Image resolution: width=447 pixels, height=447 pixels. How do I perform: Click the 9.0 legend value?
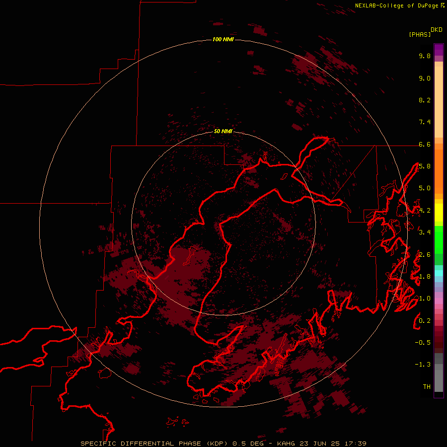coord(425,78)
